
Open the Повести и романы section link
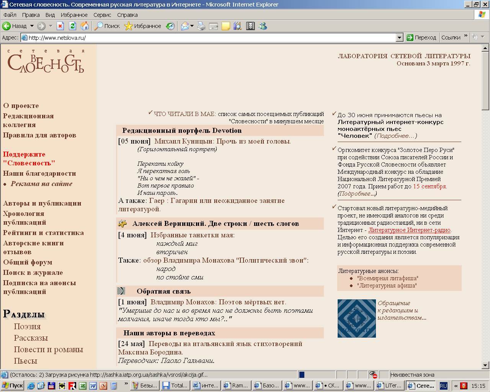tap(48, 350)
